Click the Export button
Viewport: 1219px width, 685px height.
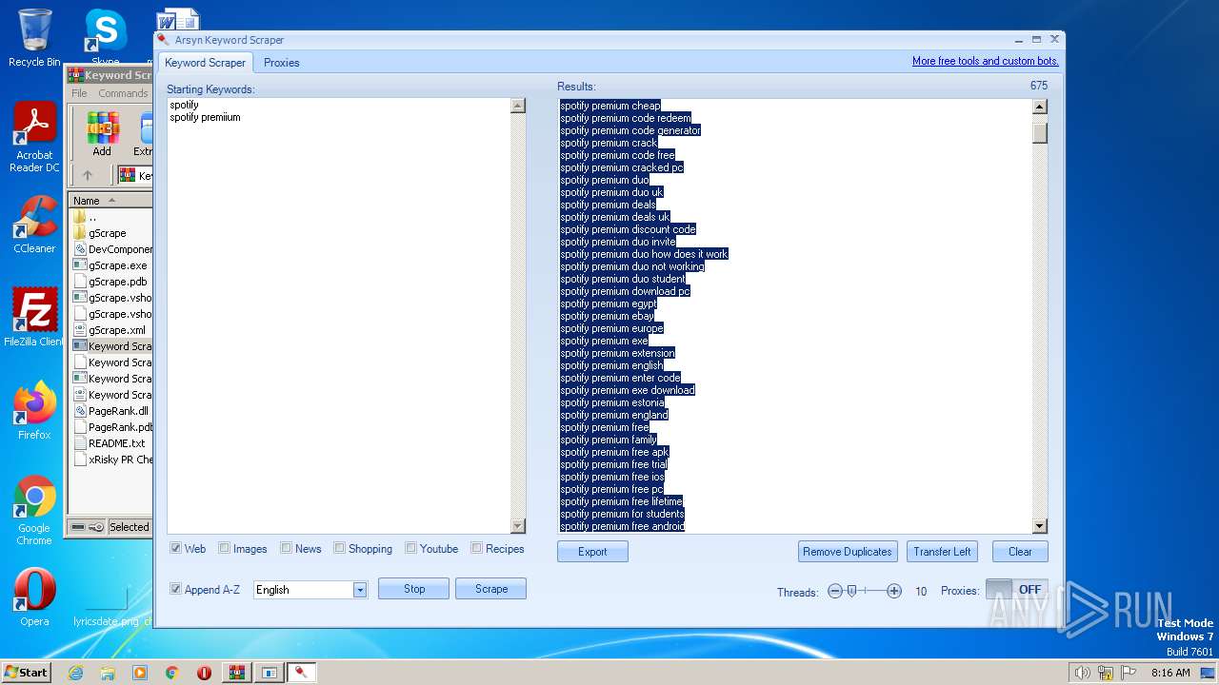592,552
